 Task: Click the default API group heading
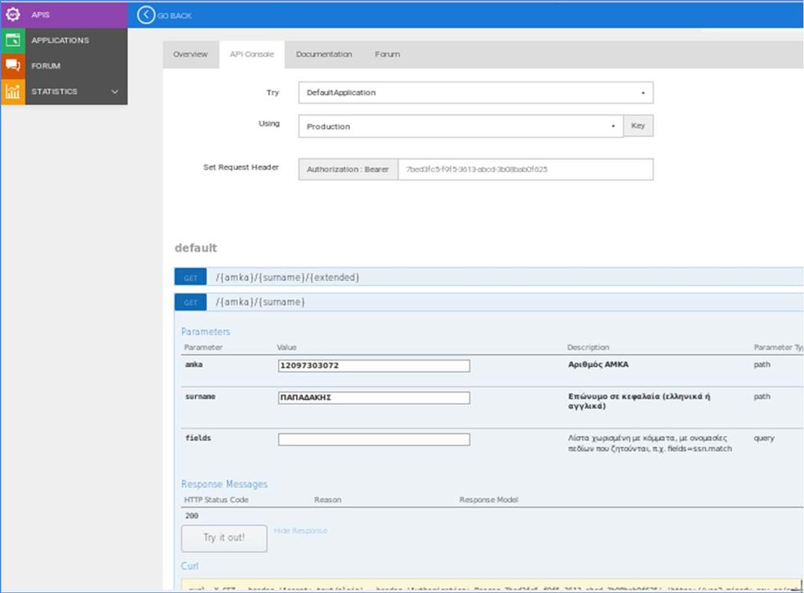click(196, 248)
